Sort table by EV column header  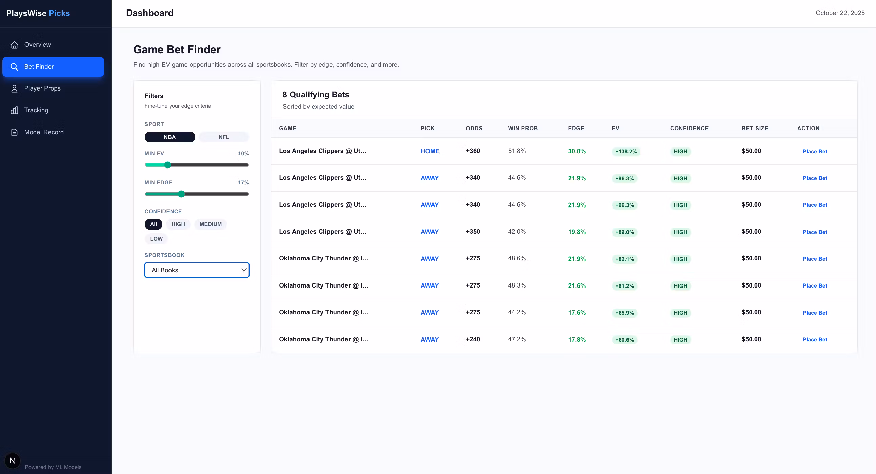click(615, 128)
